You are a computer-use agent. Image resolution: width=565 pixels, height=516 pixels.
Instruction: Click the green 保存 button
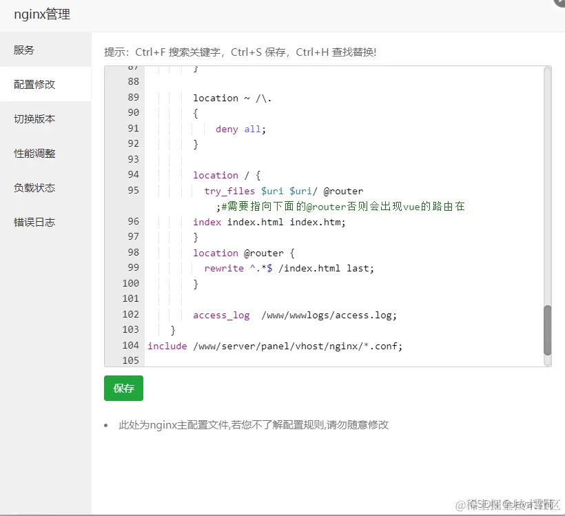[x=123, y=388]
